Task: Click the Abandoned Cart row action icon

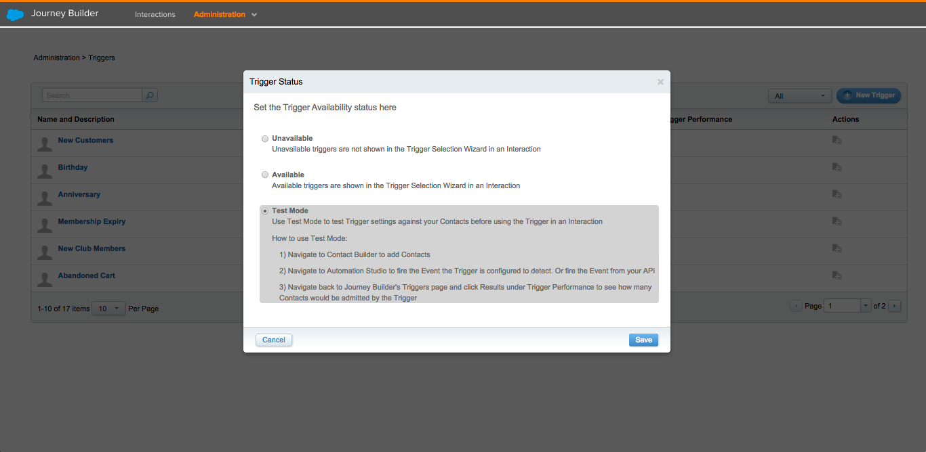Action: (837, 275)
